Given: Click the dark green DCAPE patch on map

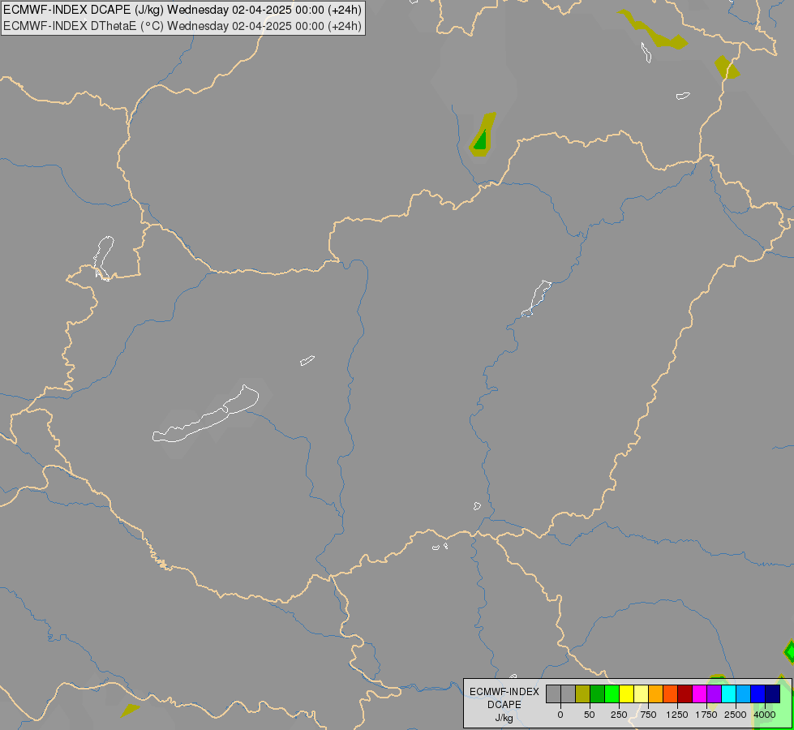Looking at the screenshot, I should pos(481,140).
